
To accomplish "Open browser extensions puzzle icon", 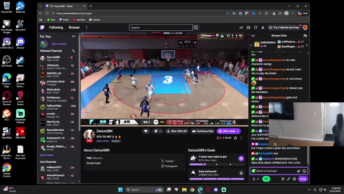I will (x=266, y=13).
